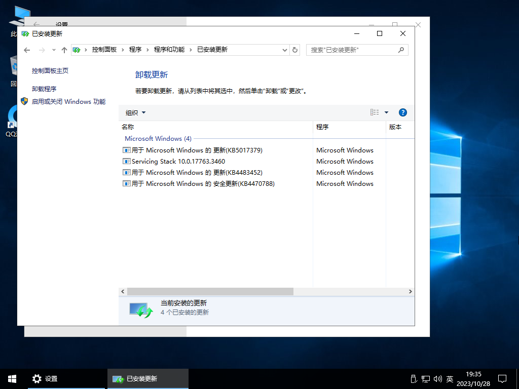
Task: Refresh the page using the refresh icon
Action: coord(294,50)
